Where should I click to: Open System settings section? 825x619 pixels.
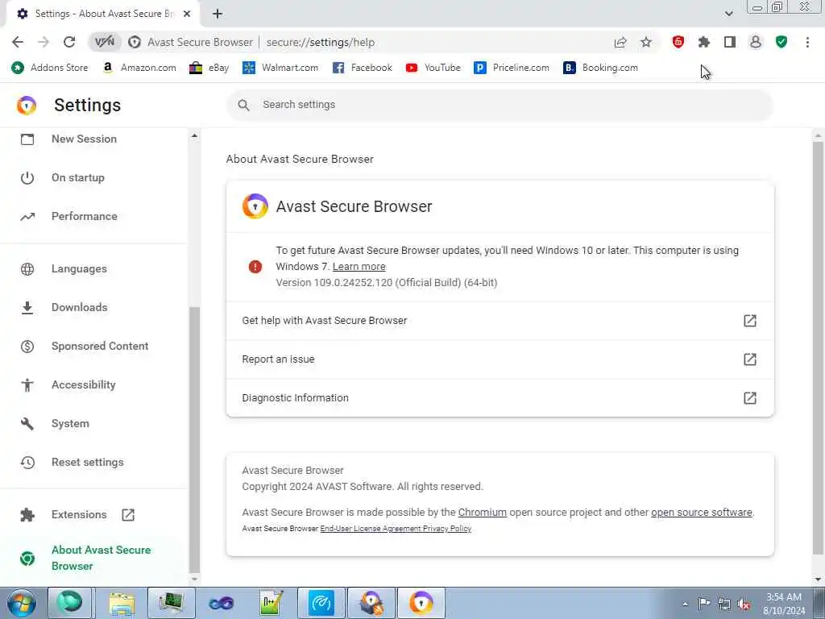coord(70,424)
